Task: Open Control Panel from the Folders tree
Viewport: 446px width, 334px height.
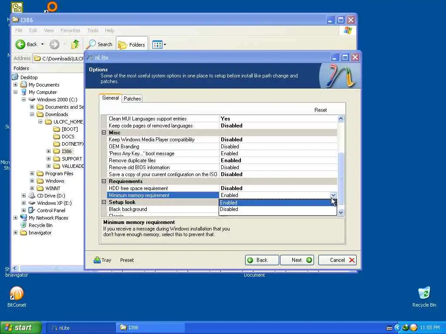Action: 51,210
